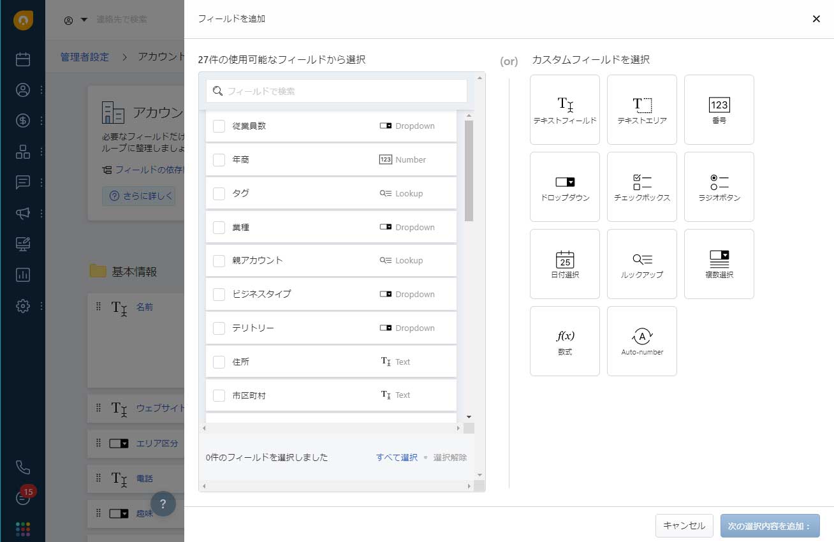Open the search scope dropdown arrow in top bar
834x542 pixels.
(84, 20)
